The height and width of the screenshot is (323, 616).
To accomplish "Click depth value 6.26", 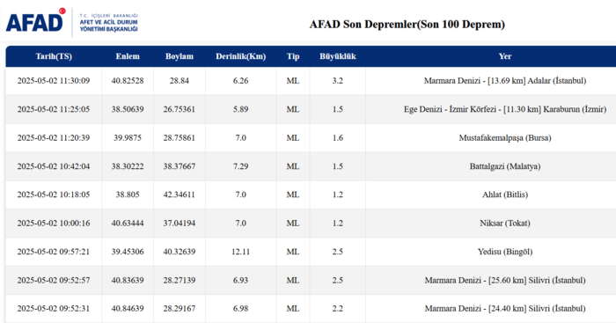I will (x=240, y=81).
